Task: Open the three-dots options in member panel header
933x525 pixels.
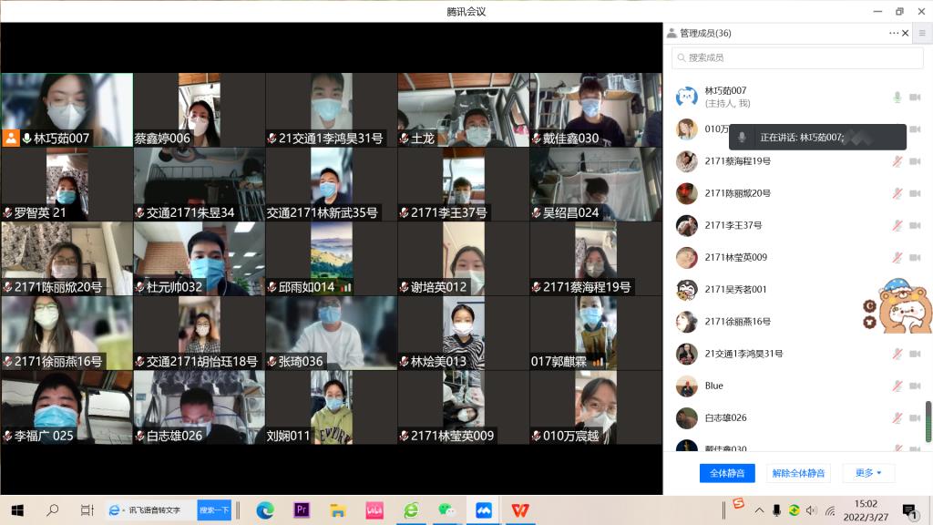Action: click(x=894, y=34)
